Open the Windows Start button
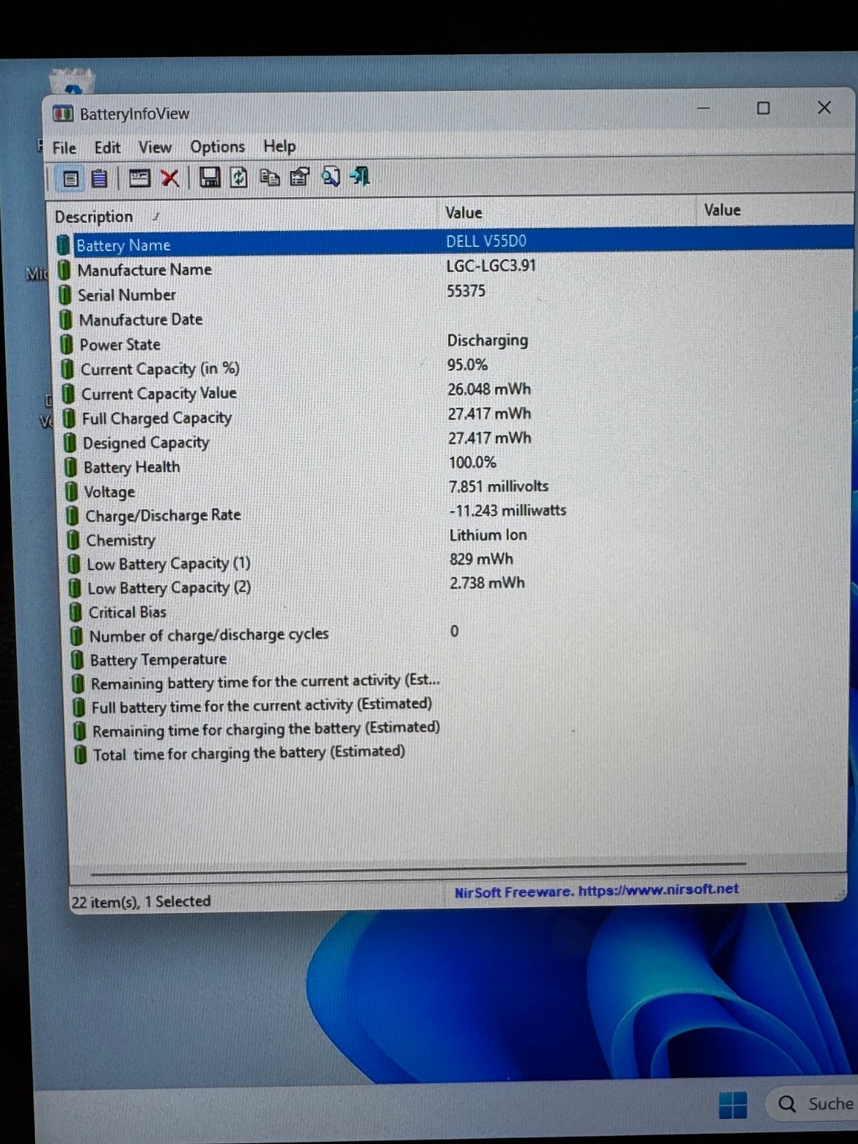 click(x=733, y=1105)
